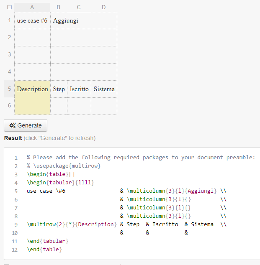260x265 pixels.
Task: Click empty merged cell in row 3, columns B-D
Action: click(x=84, y=55)
